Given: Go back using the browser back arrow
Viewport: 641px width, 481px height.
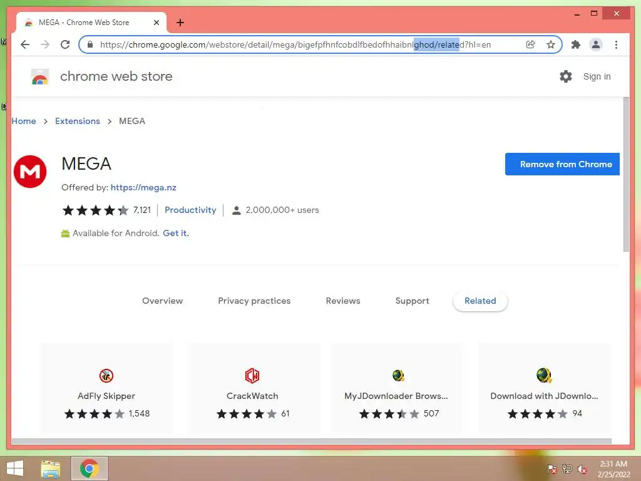Looking at the screenshot, I should click(25, 44).
